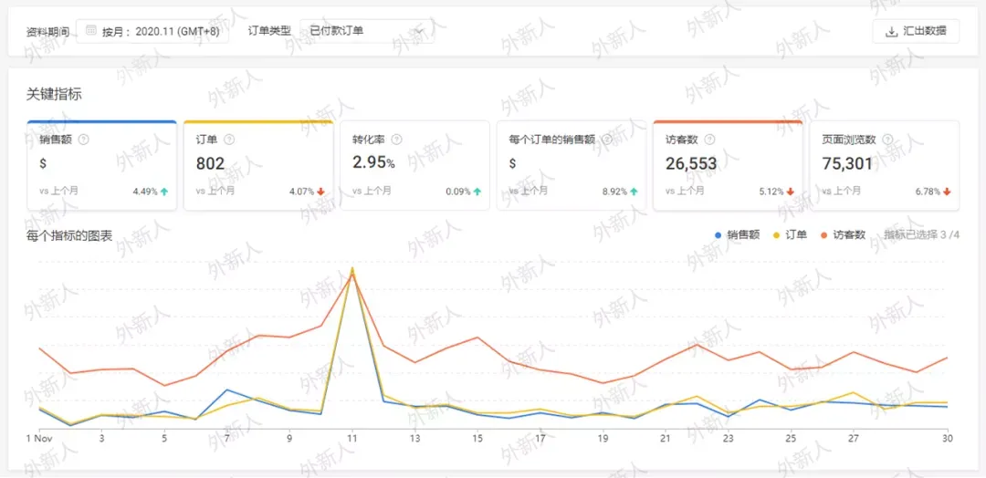
Task: Click the page views value 75,301
Action: click(847, 164)
